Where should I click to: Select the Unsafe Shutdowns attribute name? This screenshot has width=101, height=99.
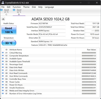pos(17,88)
